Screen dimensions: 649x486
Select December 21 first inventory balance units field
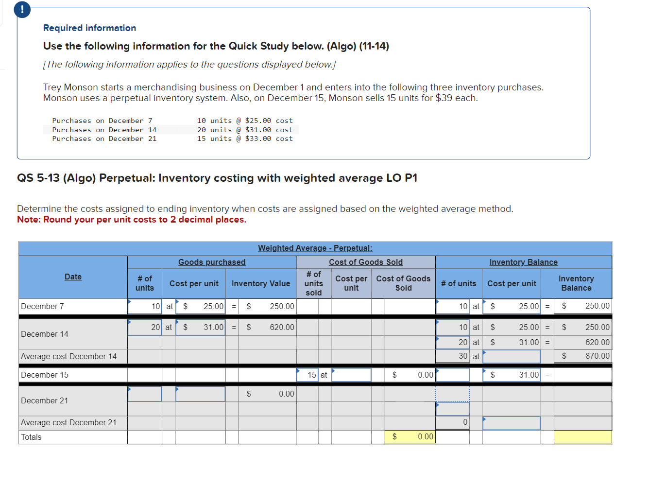point(453,394)
